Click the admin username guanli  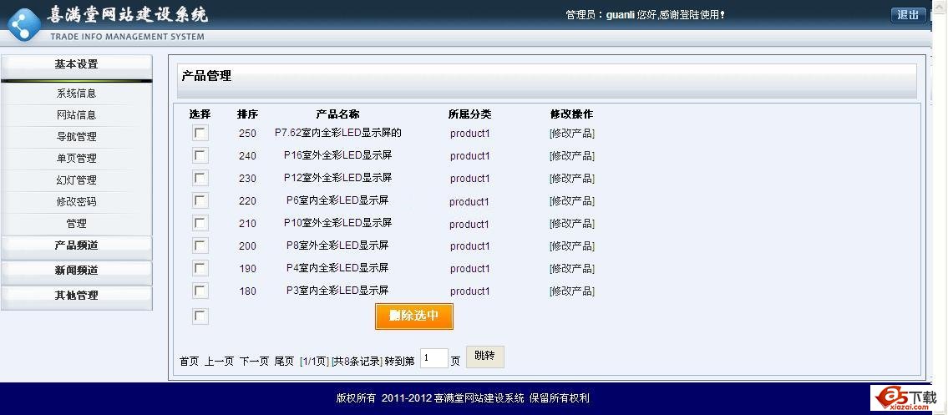[x=621, y=14]
